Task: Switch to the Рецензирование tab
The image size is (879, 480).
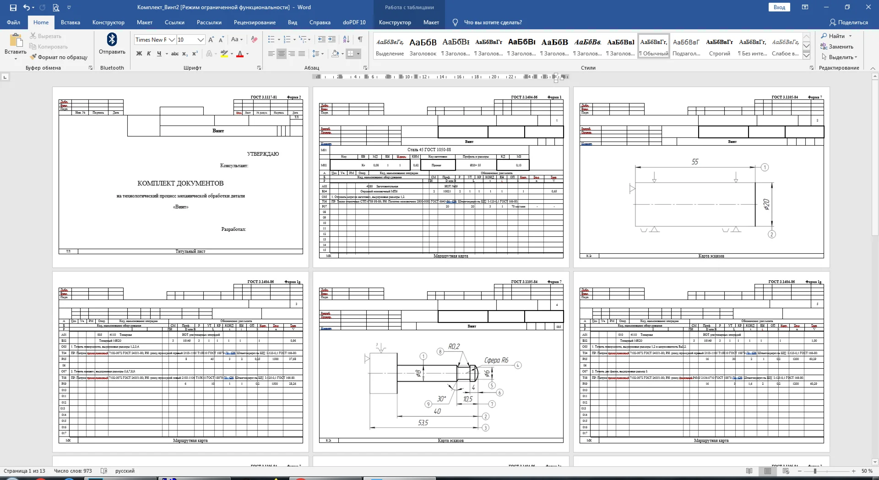Action: tap(255, 22)
